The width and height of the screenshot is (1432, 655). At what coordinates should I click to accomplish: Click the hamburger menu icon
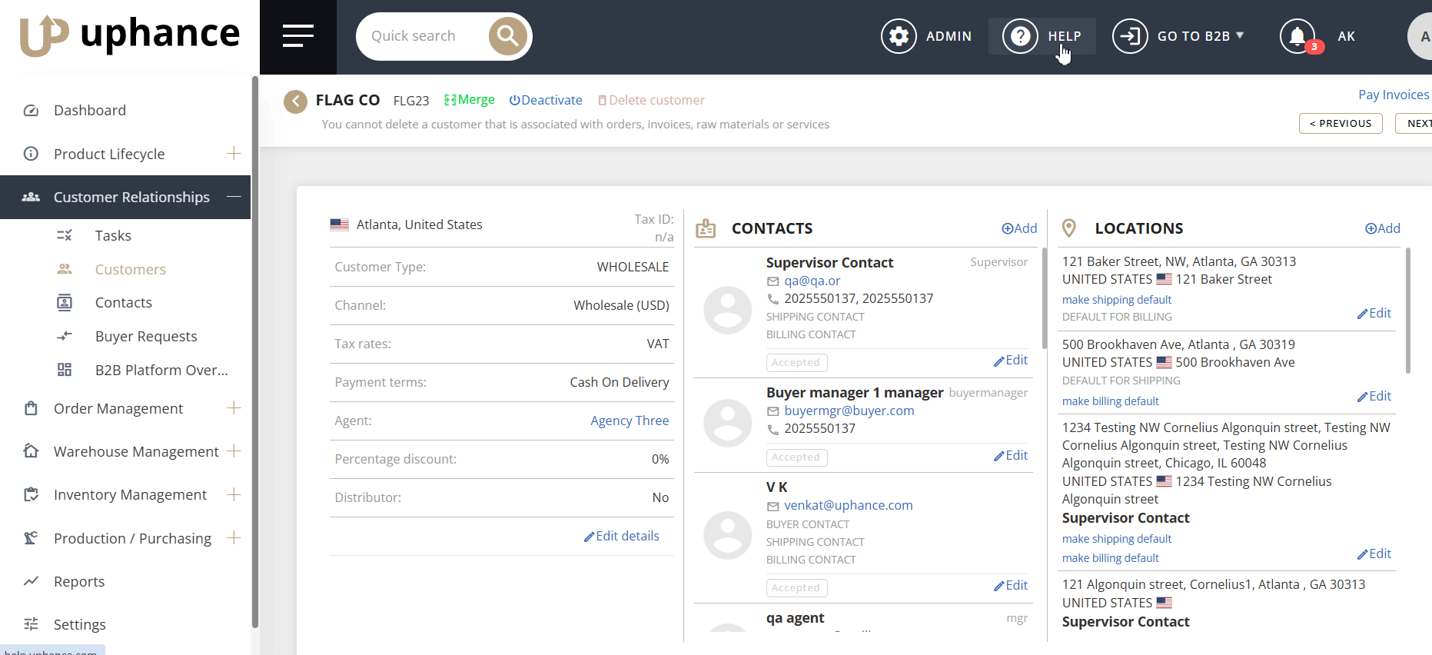[297, 36]
